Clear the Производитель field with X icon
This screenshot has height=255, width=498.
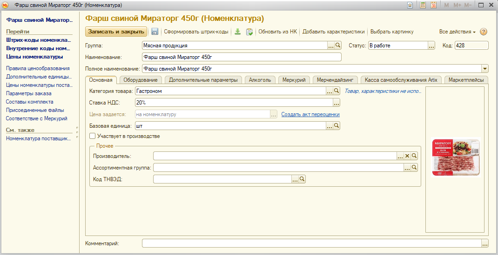pos(407,156)
